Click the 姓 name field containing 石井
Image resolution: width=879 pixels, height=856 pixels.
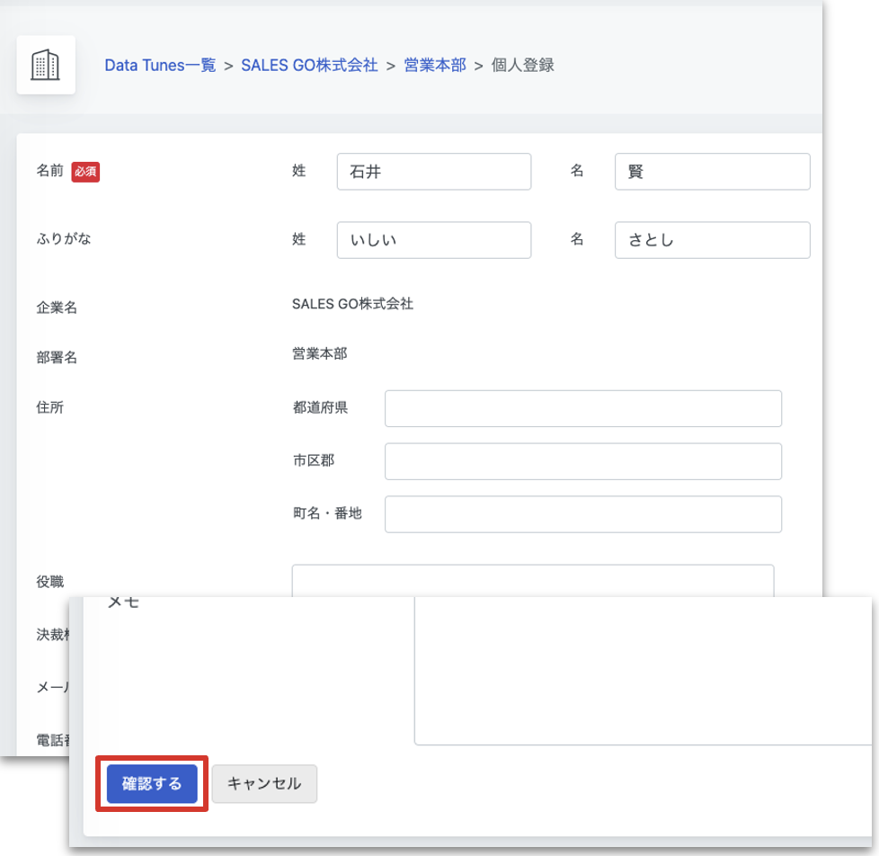(x=434, y=172)
